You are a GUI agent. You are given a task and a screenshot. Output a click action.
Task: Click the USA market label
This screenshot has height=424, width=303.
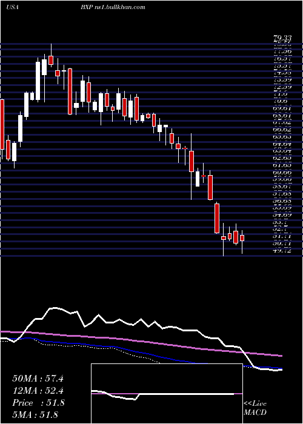(x=12, y=7)
